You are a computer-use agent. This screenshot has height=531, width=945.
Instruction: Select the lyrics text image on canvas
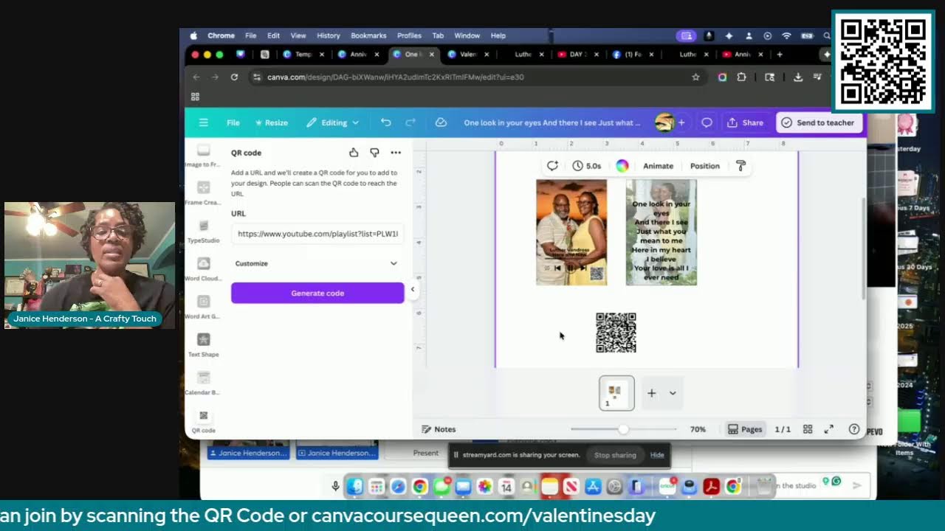661,232
